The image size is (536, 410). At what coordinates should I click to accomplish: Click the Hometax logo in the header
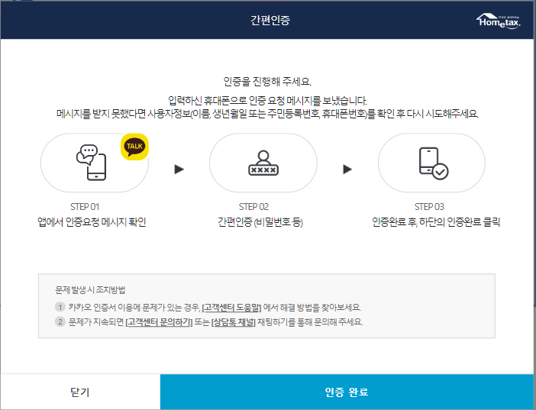tap(499, 21)
